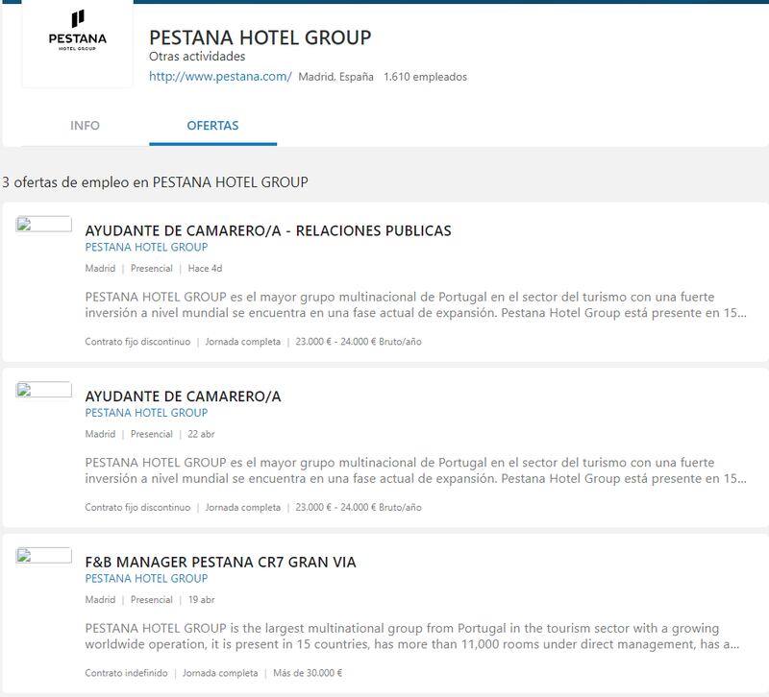This screenshot has width=769, height=697.
Task: Open the Ayudante de Camarero/a - Relaciones Publicas offer title
Action: click(x=268, y=230)
